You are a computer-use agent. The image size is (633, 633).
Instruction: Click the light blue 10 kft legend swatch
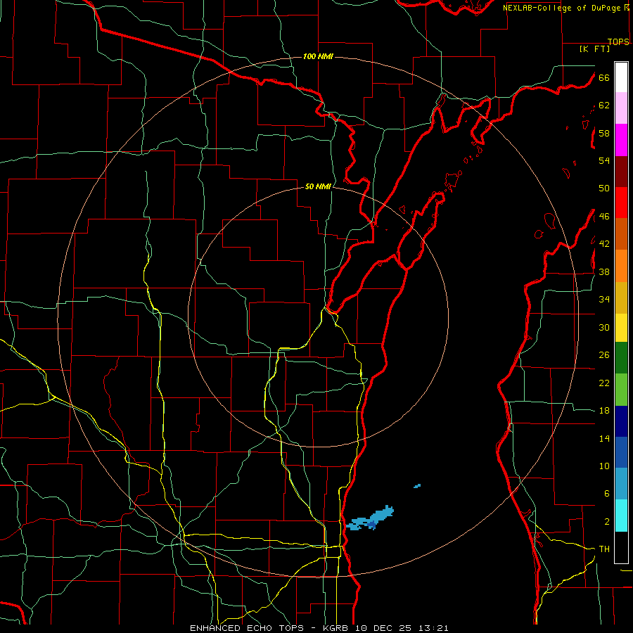621,484
